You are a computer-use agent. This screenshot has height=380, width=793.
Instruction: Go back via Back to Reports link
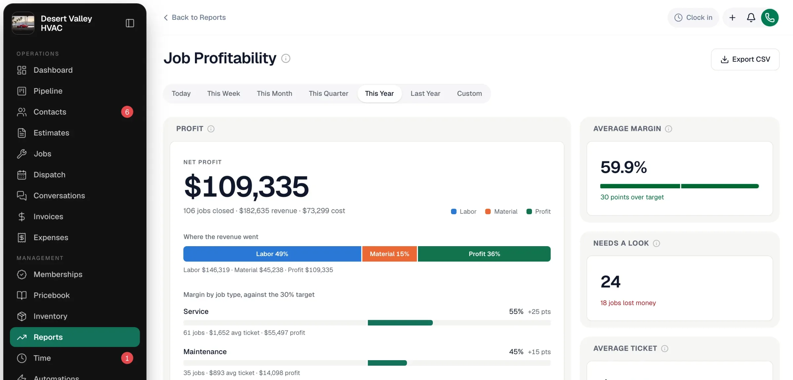point(195,18)
